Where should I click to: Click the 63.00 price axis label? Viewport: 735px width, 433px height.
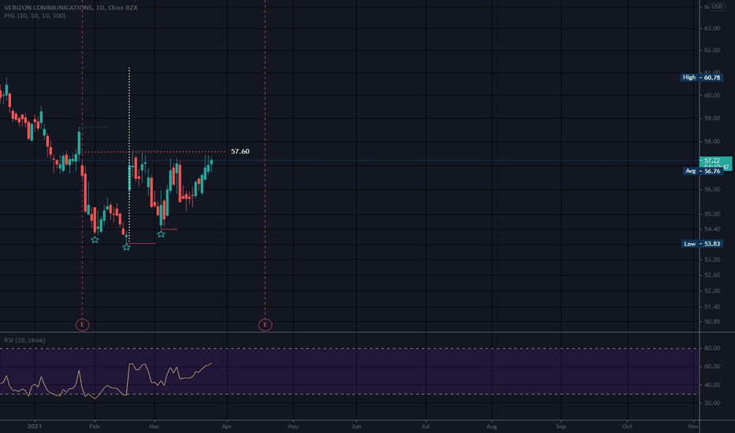coord(712,28)
